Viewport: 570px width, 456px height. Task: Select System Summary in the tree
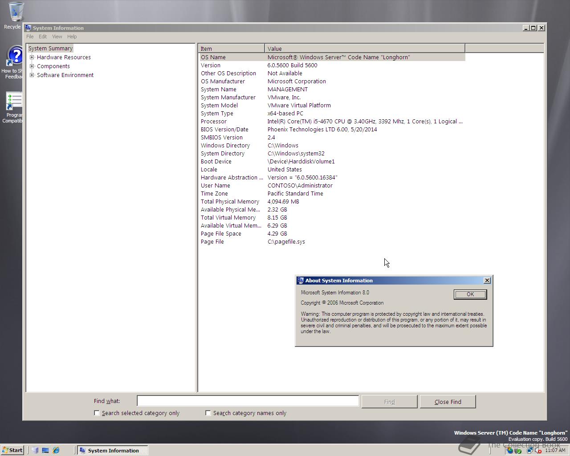click(50, 48)
